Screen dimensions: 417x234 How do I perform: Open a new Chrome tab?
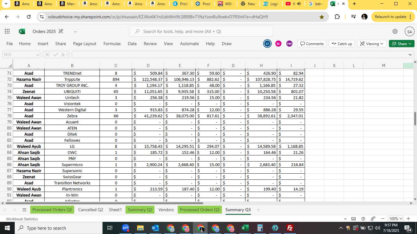coord(354,4)
